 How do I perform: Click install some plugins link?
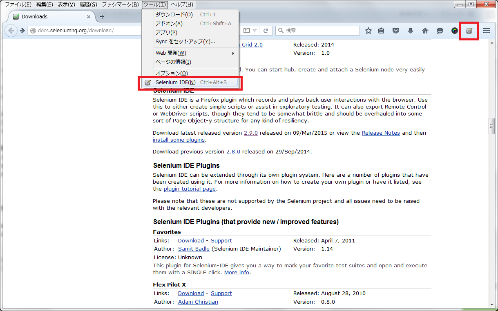179,140
